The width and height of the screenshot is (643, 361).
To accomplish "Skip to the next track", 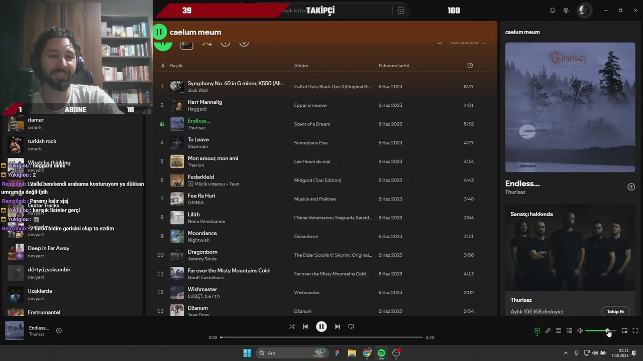I will [338, 326].
